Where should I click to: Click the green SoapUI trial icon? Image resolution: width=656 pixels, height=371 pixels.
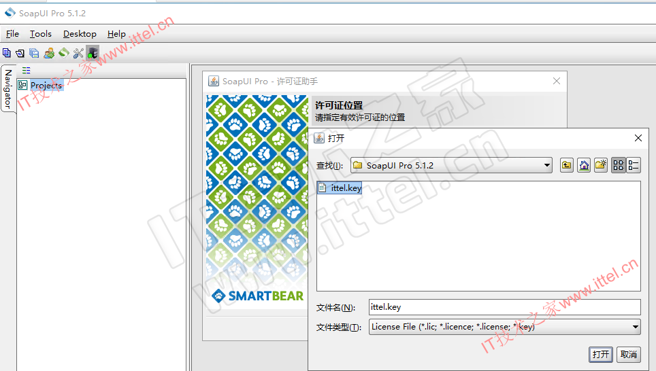pos(63,52)
